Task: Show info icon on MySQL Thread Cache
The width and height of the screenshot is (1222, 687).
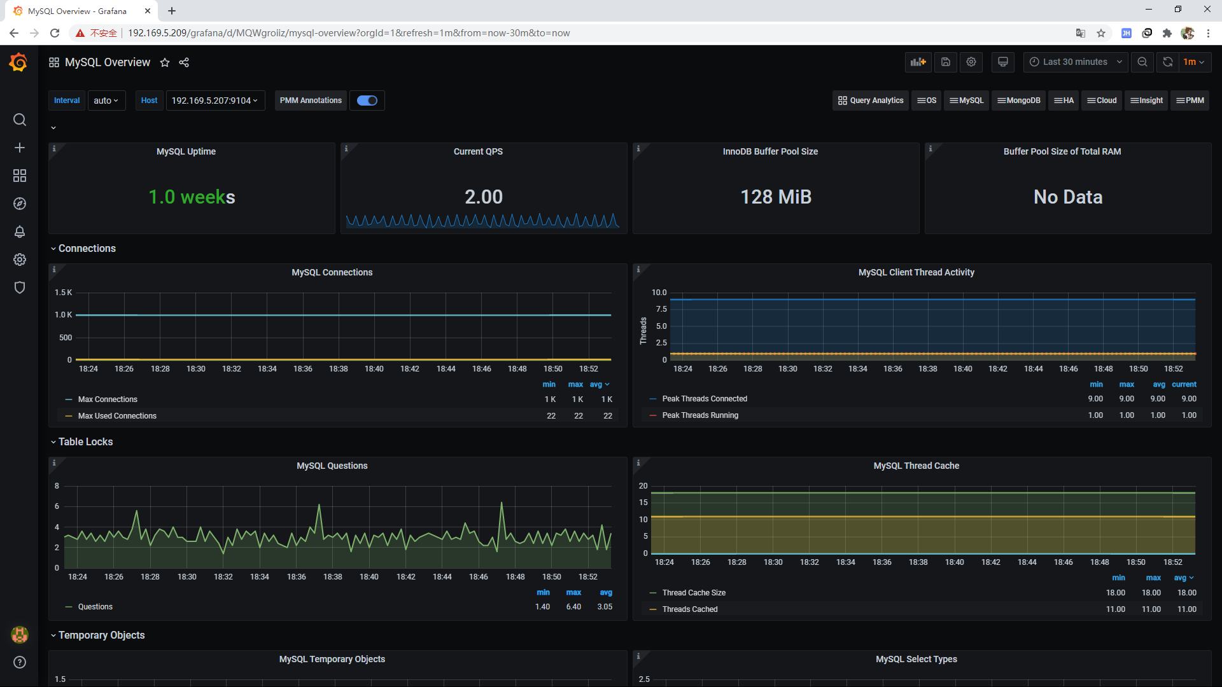Action: tap(638, 463)
